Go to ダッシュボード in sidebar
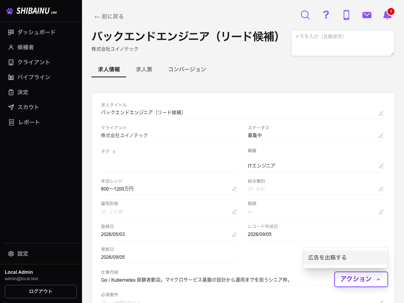Screen dimensions: 404x303 32,32
